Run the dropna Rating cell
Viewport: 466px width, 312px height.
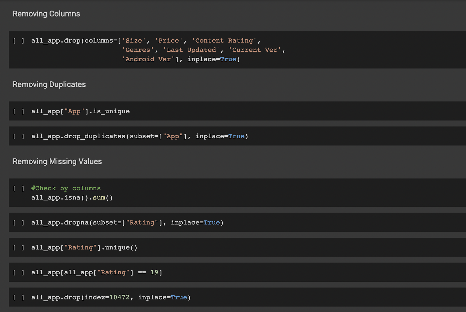tap(18, 223)
